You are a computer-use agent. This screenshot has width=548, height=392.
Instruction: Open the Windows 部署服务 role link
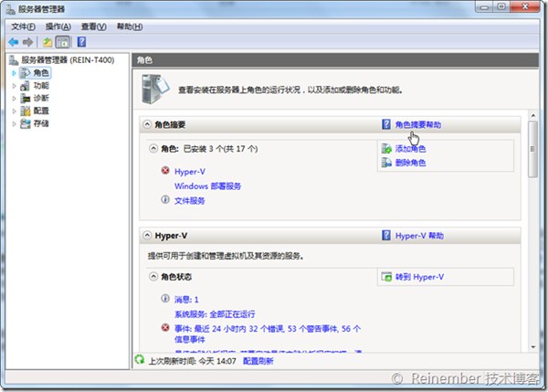click(207, 185)
